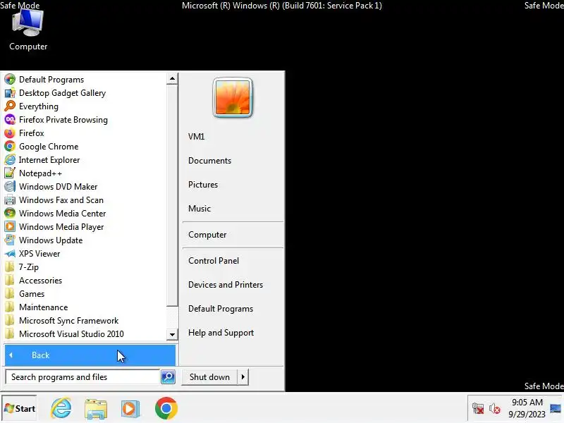The width and height of the screenshot is (564, 423).
Task: Launch Desktop Gadget Gallery icon
Action: (x=10, y=93)
